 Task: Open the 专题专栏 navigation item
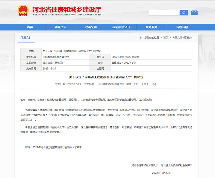[x=182, y=27]
